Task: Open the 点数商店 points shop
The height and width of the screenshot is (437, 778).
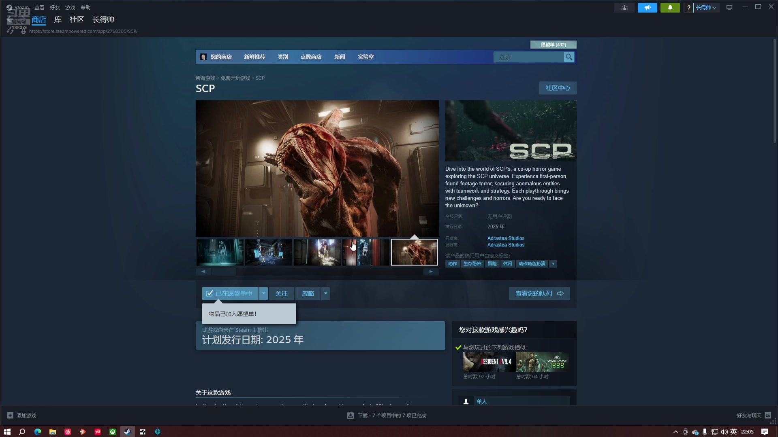Action: pyautogui.click(x=311, y=57)
